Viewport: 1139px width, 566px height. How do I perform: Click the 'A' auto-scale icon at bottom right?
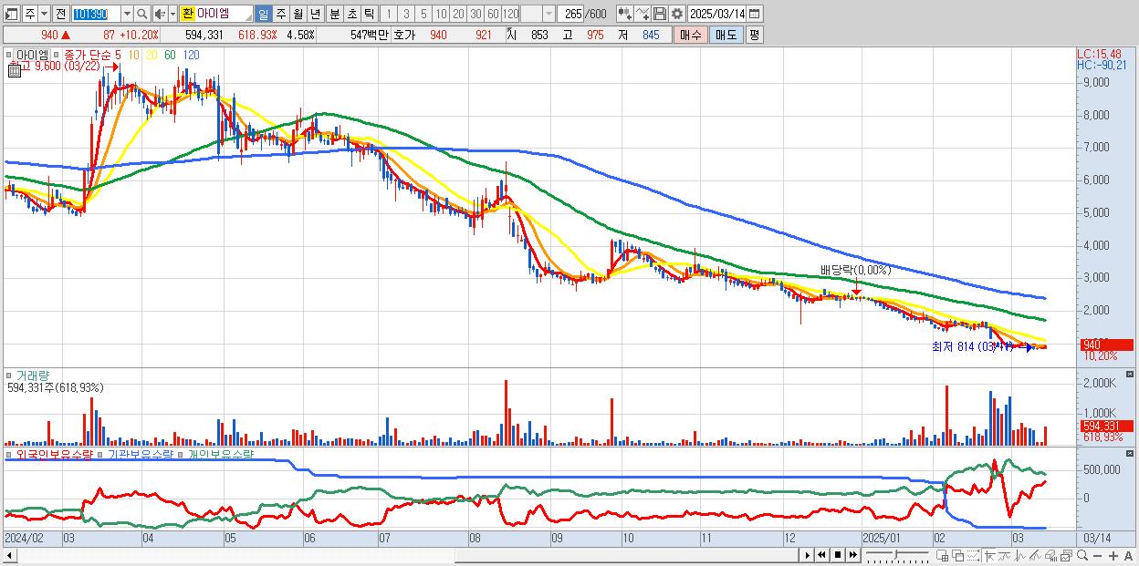[1128, 555]
